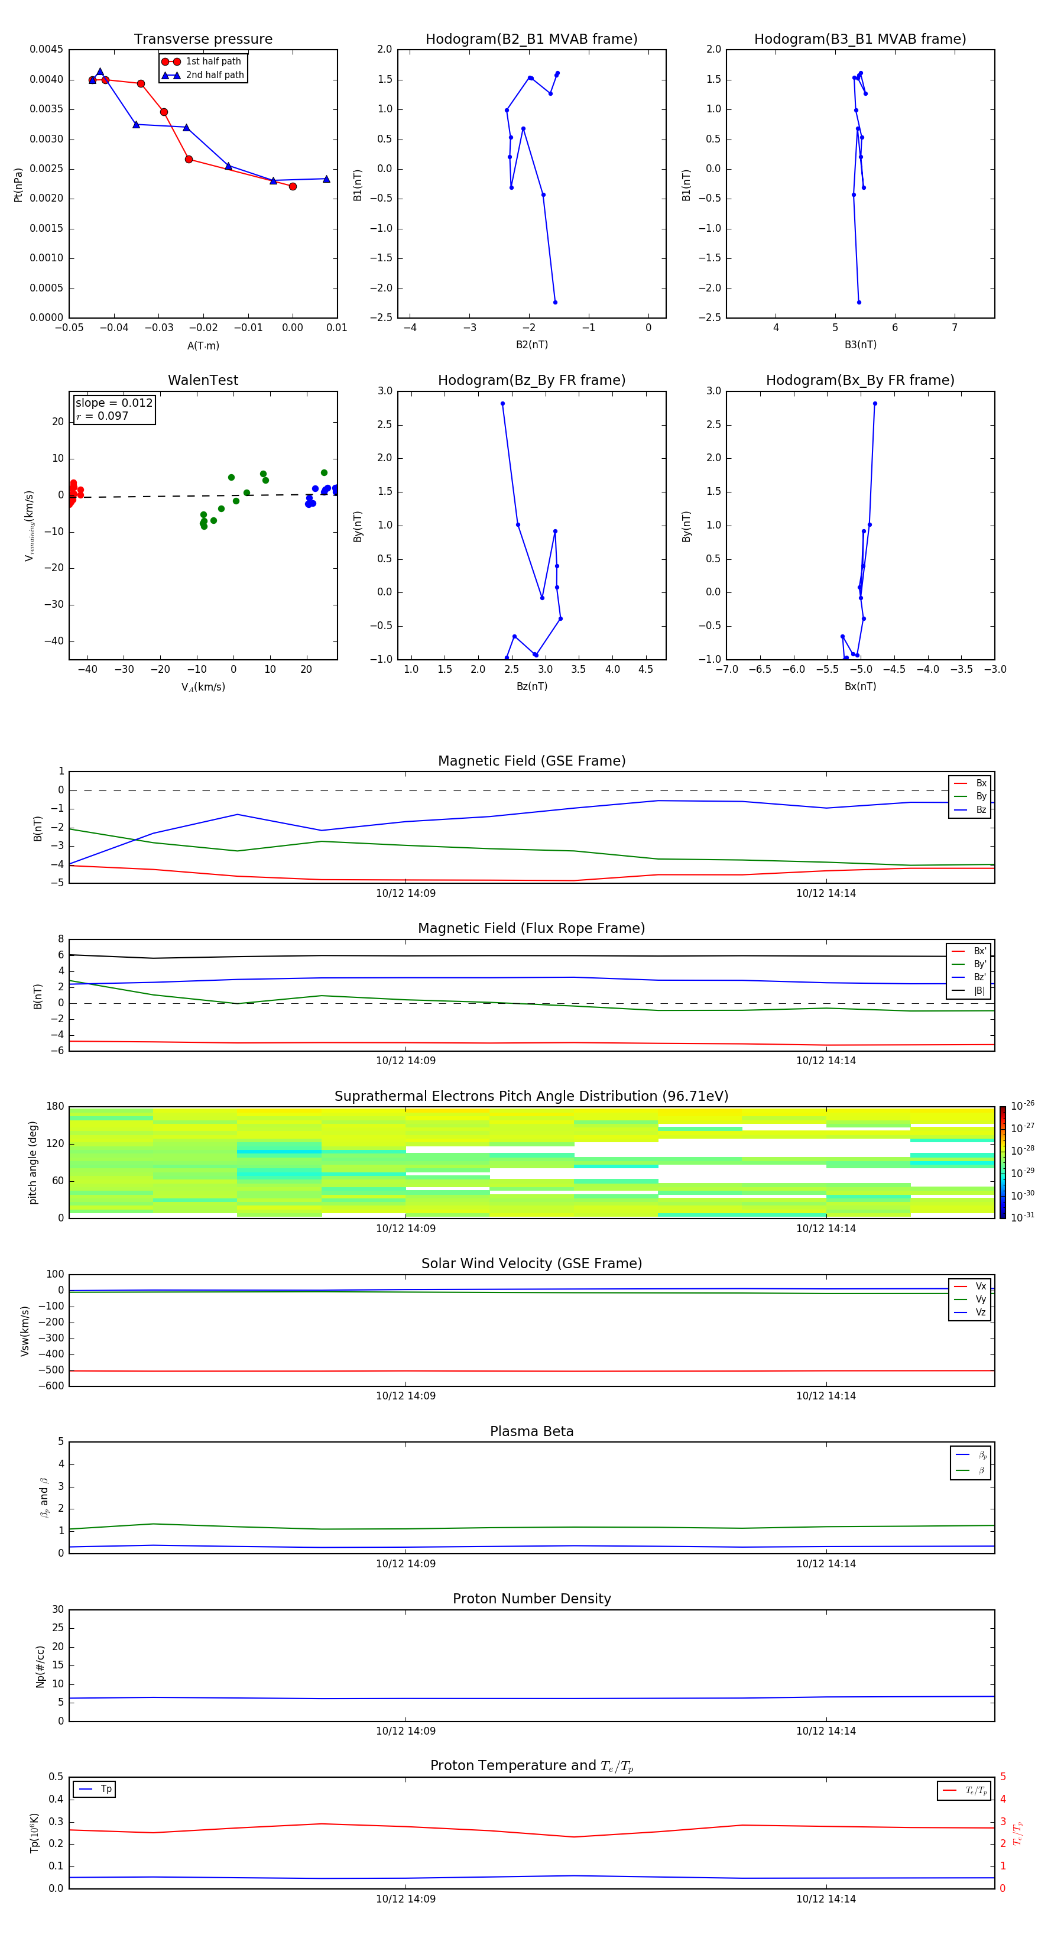Click the "r = 0.097" annotation
This screenshot has height=1951, width=1064.
[x=102, y=416]
